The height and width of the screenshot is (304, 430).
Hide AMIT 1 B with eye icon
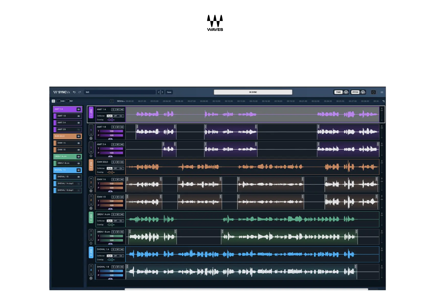[78, 116]
